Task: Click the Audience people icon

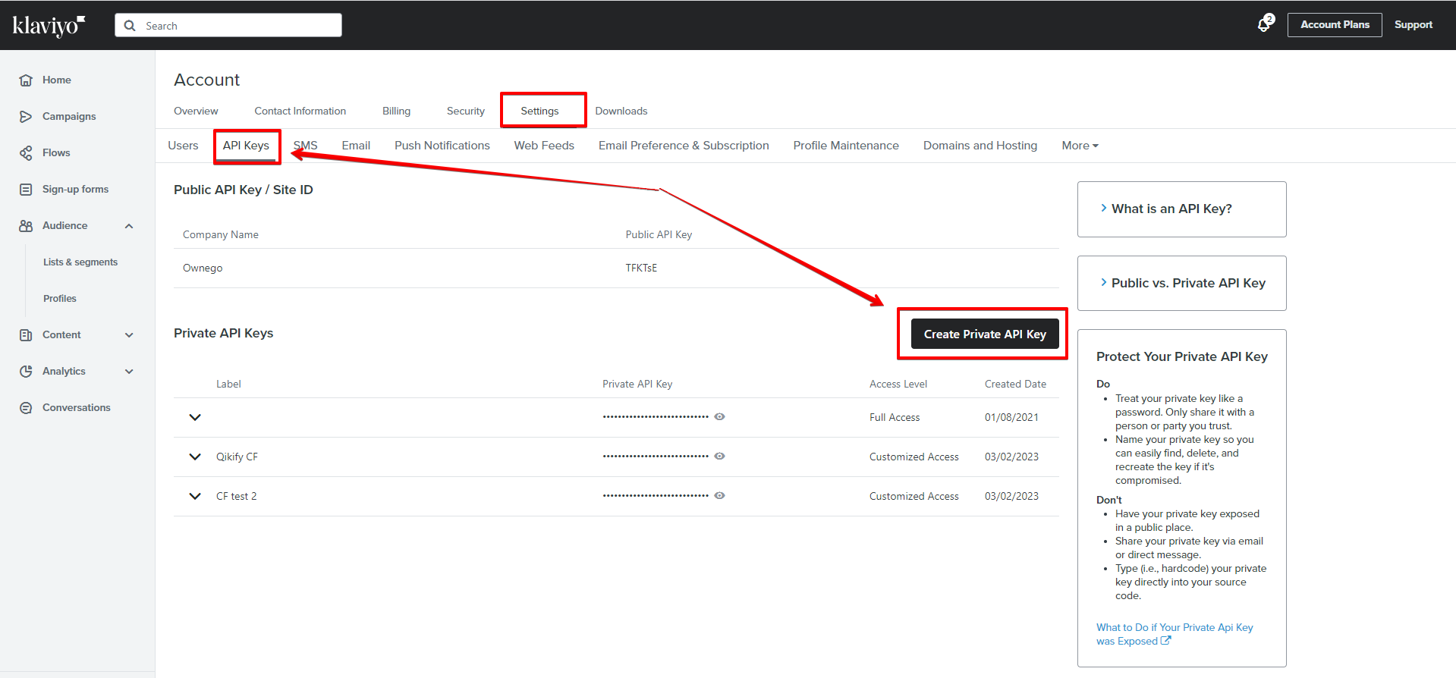Action: pos(26,225)
